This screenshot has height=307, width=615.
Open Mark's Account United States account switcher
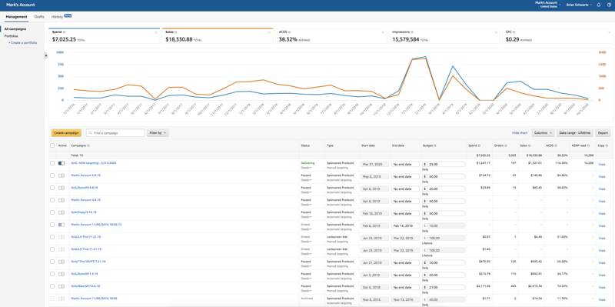pyautogui.click(x=548, y=5)
